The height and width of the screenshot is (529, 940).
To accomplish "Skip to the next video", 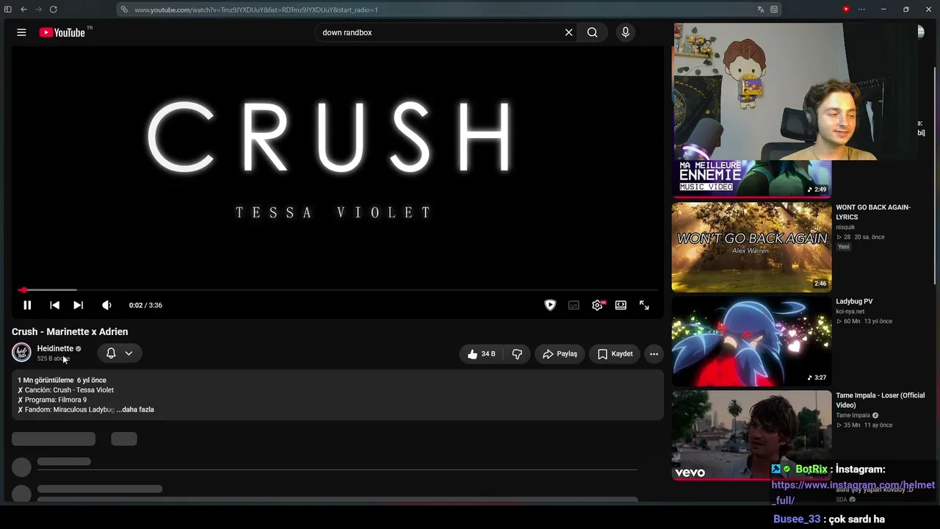I will pyautogui.click(x=78, y=305).
